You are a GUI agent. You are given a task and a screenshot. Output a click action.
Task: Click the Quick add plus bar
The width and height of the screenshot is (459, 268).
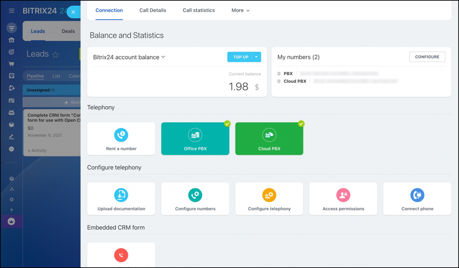52,102
